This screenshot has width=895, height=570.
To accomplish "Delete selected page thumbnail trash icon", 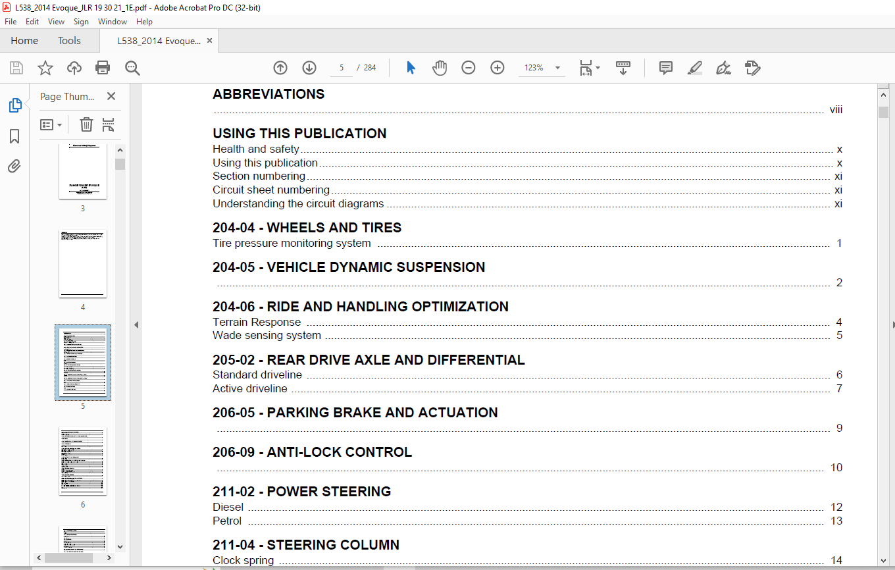I will (86, 124).
